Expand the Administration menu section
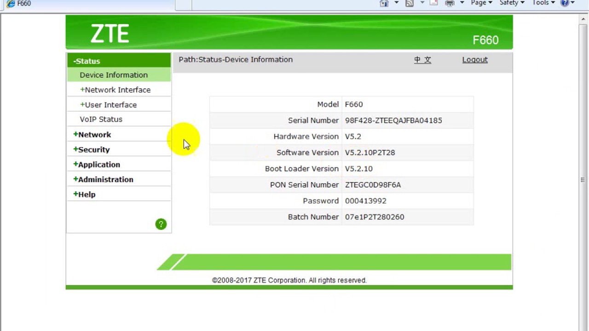 (103, 179)
